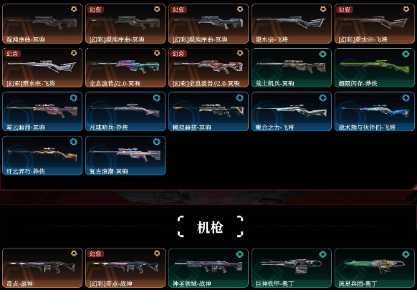This screenshot has width=417, height=290.
Task: Click the green rarity badge on 超限闪存-莽侠
Action: click(406, 54)
